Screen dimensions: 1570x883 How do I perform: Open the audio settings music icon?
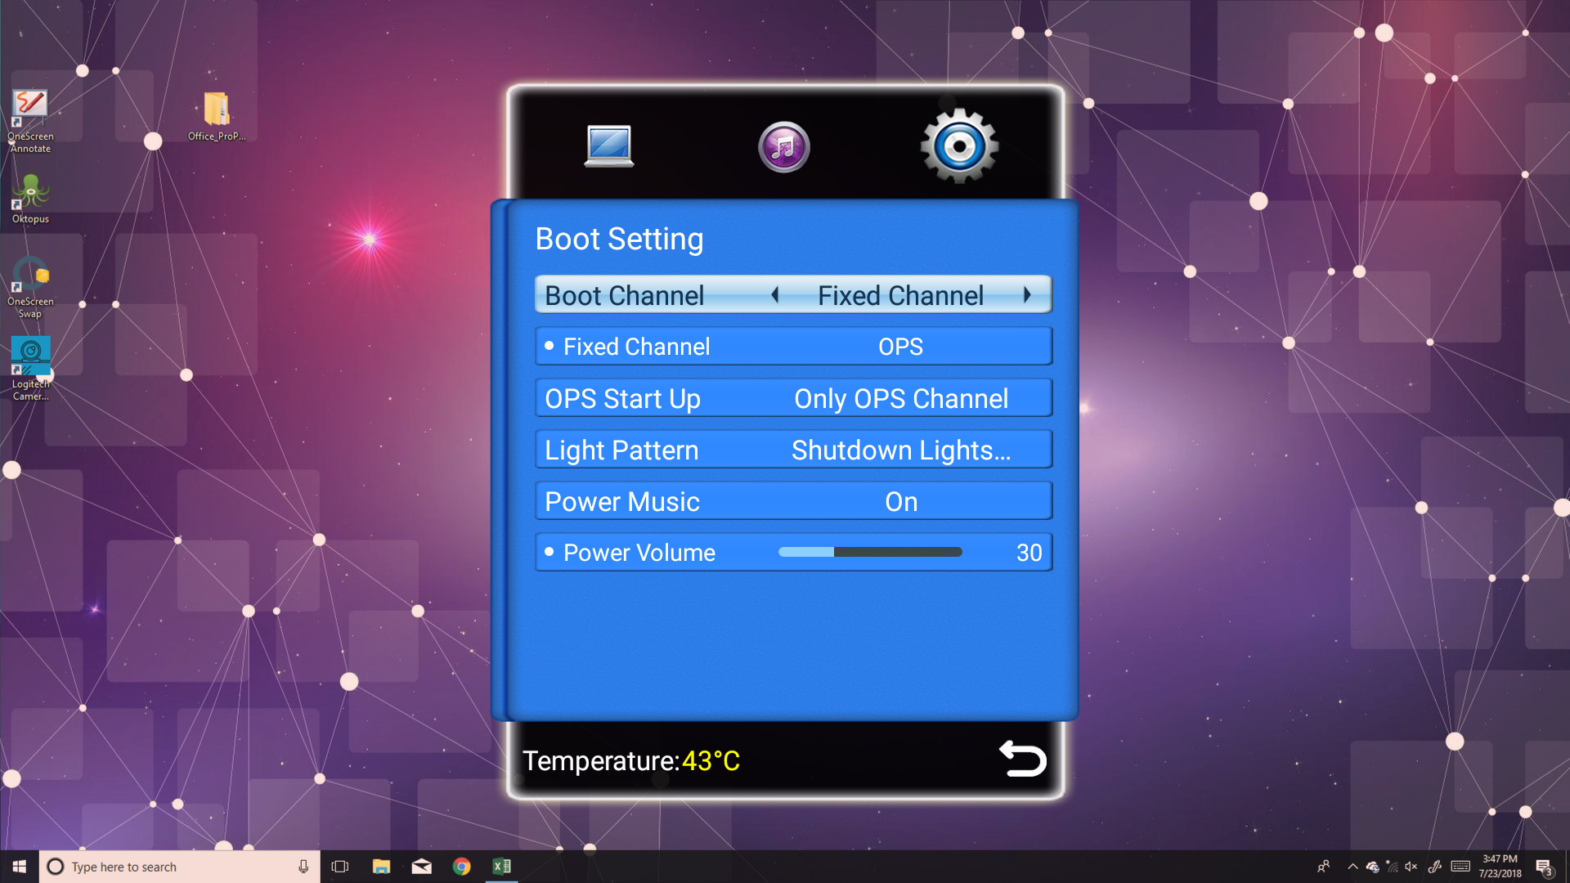(783, 147)
